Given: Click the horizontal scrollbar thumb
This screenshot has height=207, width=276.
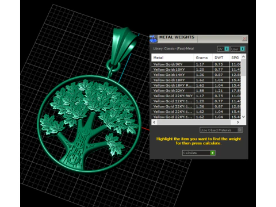Looking at the screenshot, I should tap(194, 122).
